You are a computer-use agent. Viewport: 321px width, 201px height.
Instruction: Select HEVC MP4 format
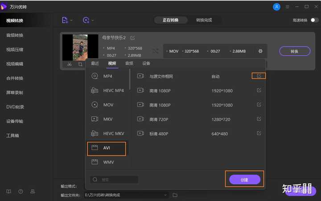pyautogui.click(x=107, y=90)
